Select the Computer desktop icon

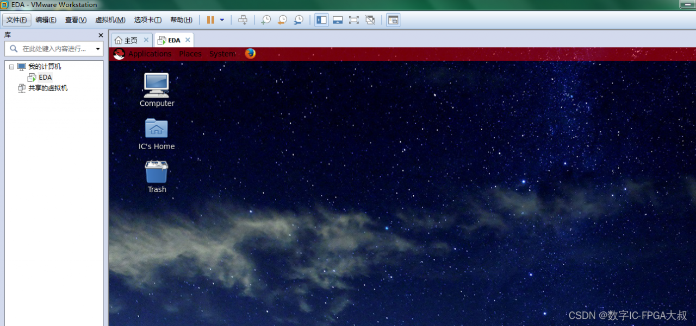coord(157,90)
